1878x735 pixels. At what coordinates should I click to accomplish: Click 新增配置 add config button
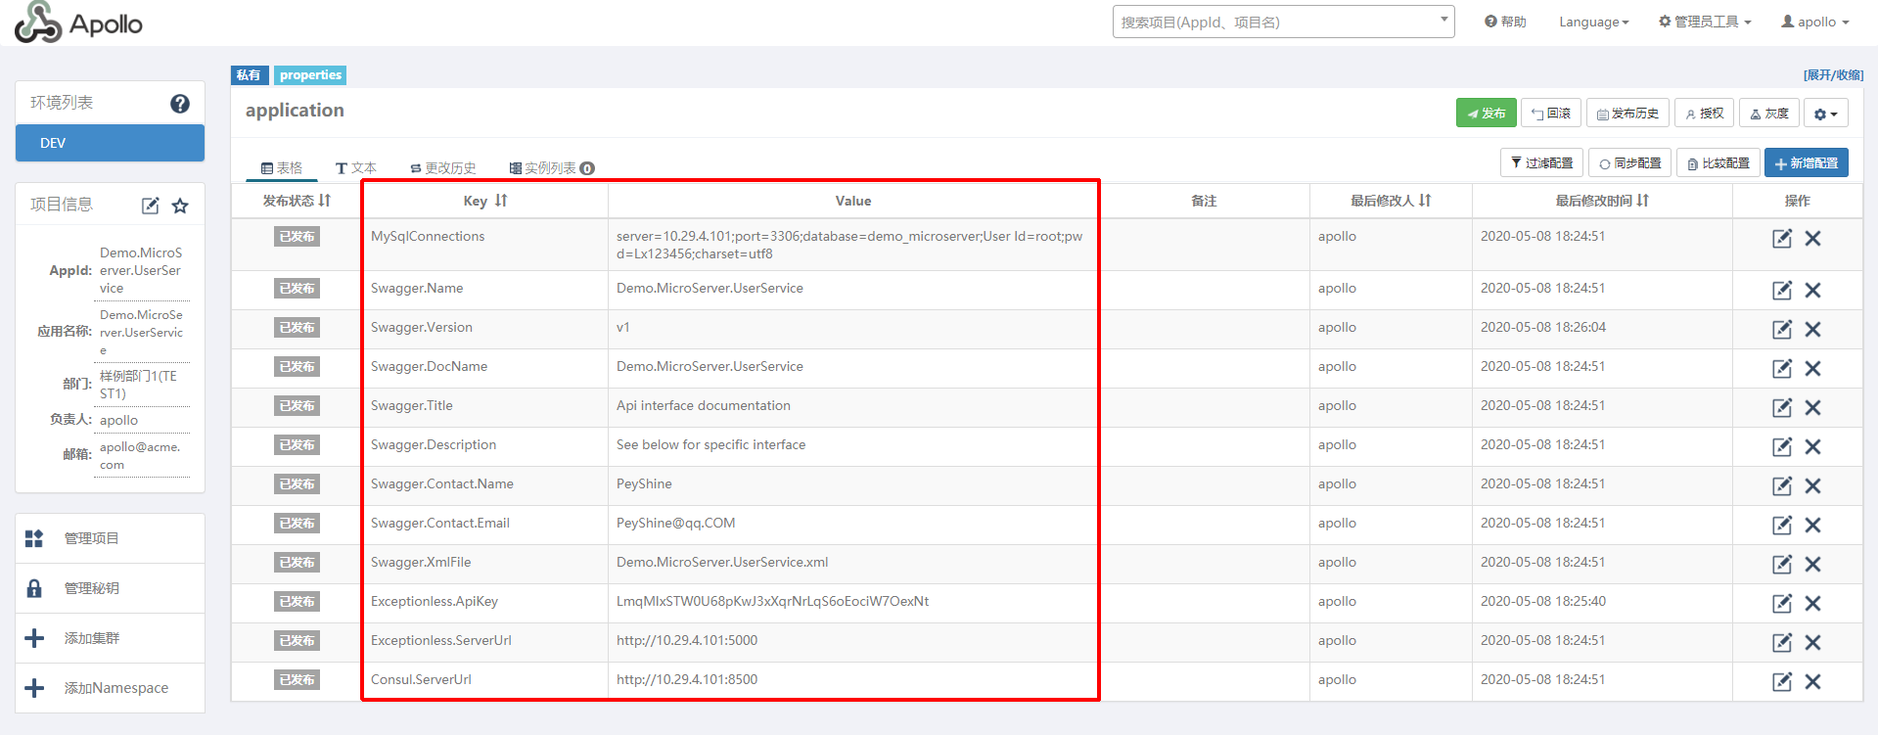(x=1807, y=162)
